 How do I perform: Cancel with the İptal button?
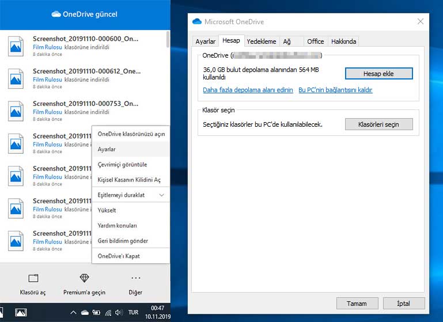(x=404, y=304)
